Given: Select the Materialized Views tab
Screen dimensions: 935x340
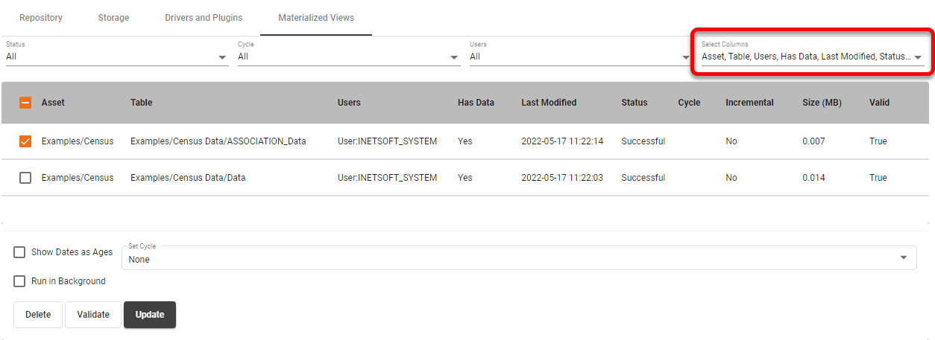Looking at the screenshot, I should [316, 18].
